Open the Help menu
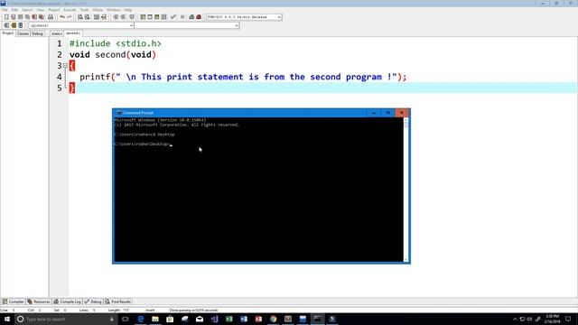The image size is (578, 325). [x=128, y=10]
